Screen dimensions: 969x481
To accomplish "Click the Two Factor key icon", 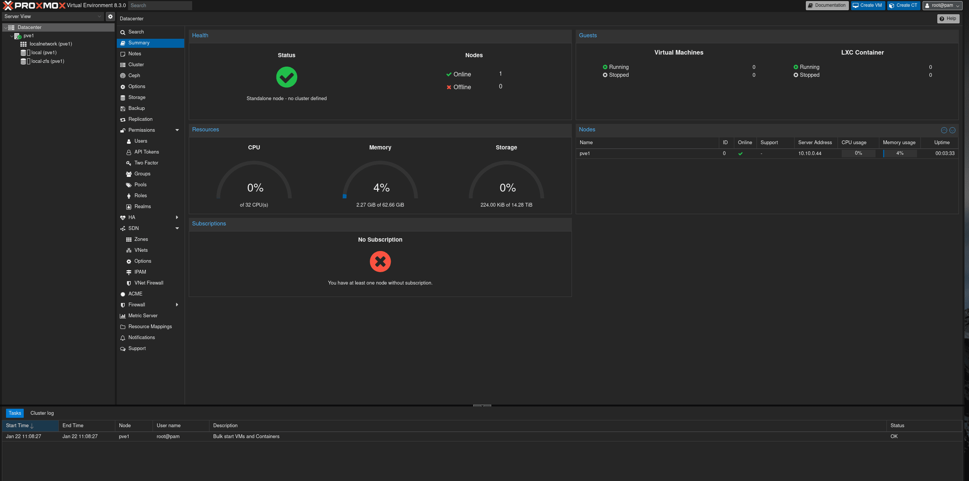I will pyautogui.click(x=129, y=163).
